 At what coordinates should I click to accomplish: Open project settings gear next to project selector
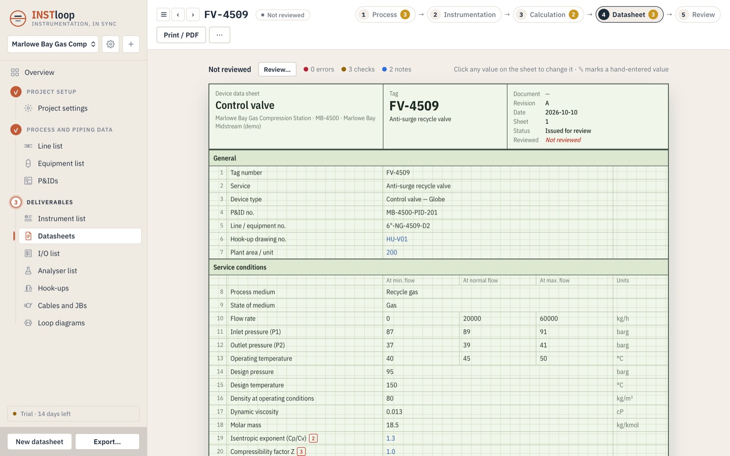pos(110,44)
